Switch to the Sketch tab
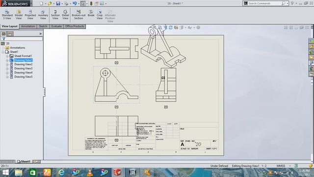Viewport: 314px width, 177px height. tap(43, 26)
